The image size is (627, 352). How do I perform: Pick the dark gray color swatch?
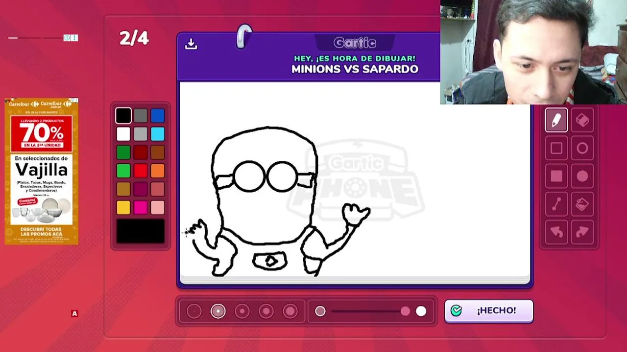(141, 115)
